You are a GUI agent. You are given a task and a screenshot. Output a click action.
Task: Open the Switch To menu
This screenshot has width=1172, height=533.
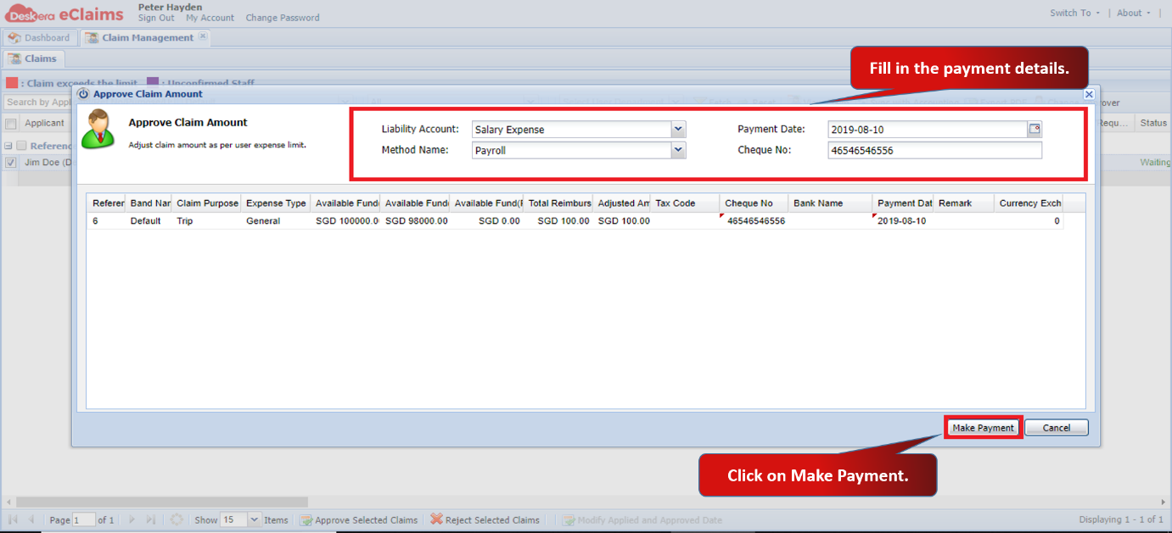(x=1074, y=13)
